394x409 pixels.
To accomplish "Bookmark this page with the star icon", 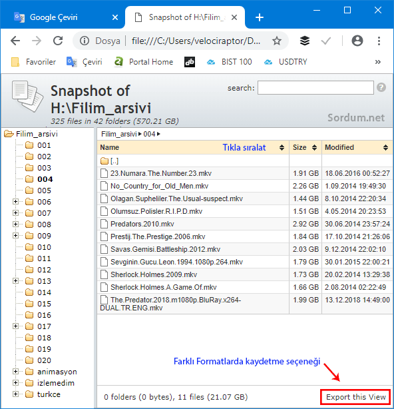I will click(276, 41).
